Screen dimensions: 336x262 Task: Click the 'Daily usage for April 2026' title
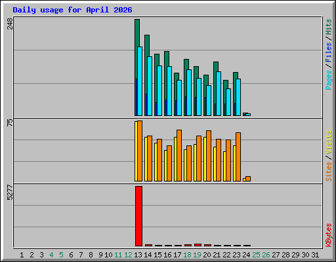coord(72,10)
